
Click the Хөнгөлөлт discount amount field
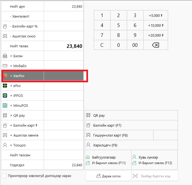click(64, 16)
